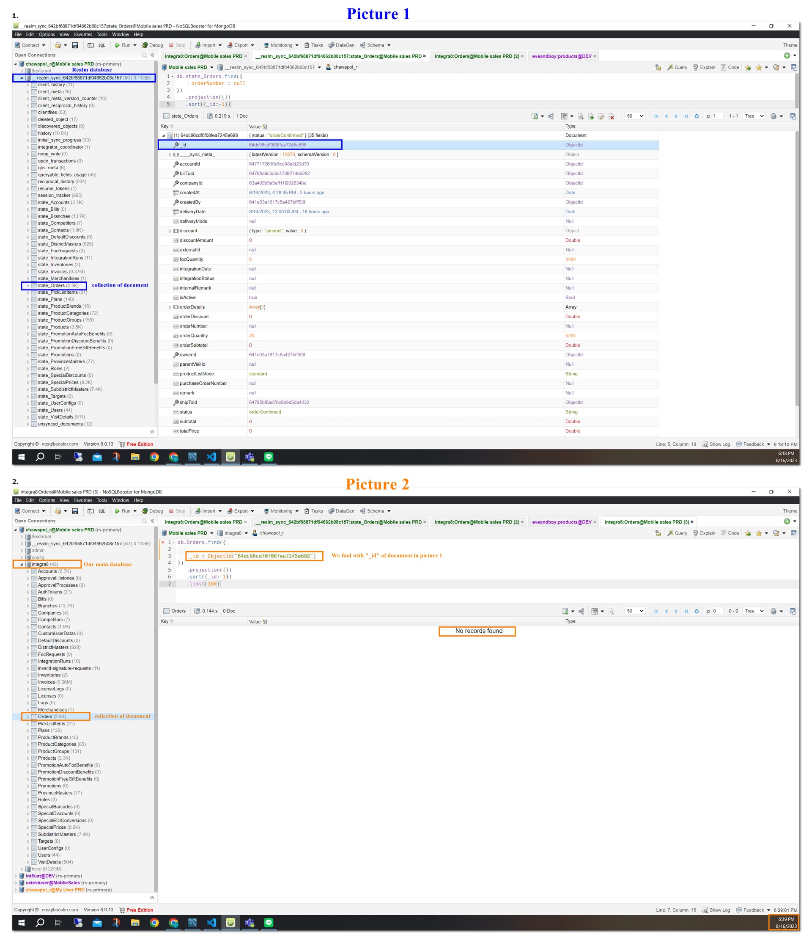Click the Debug bug icon in Picture 1 toolbar
The width and height of the screenshot is (812, 943).
point(145,45)
